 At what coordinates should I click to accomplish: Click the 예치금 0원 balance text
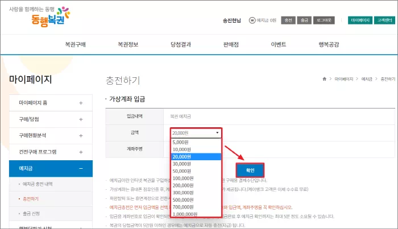click(266, 20)
